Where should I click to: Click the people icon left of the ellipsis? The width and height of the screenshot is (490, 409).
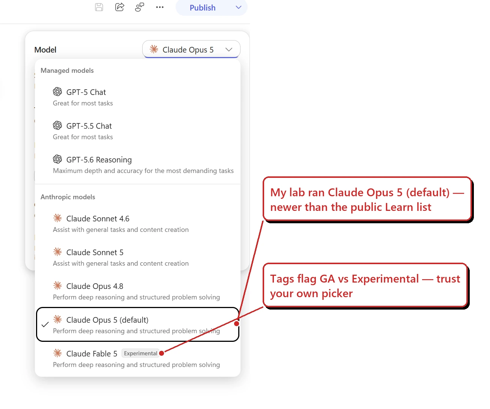pos(140,7)
